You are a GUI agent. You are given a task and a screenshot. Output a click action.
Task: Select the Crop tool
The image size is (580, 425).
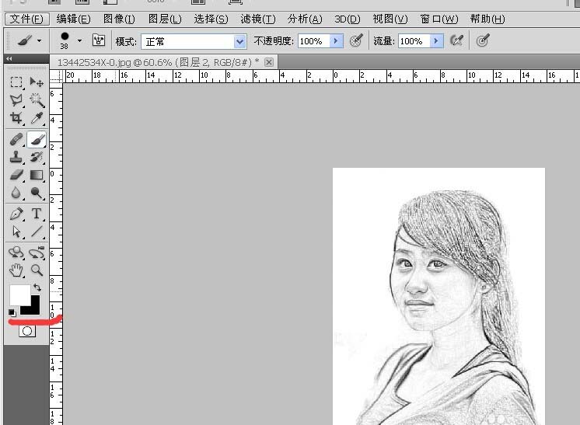[x=16, y=118]
